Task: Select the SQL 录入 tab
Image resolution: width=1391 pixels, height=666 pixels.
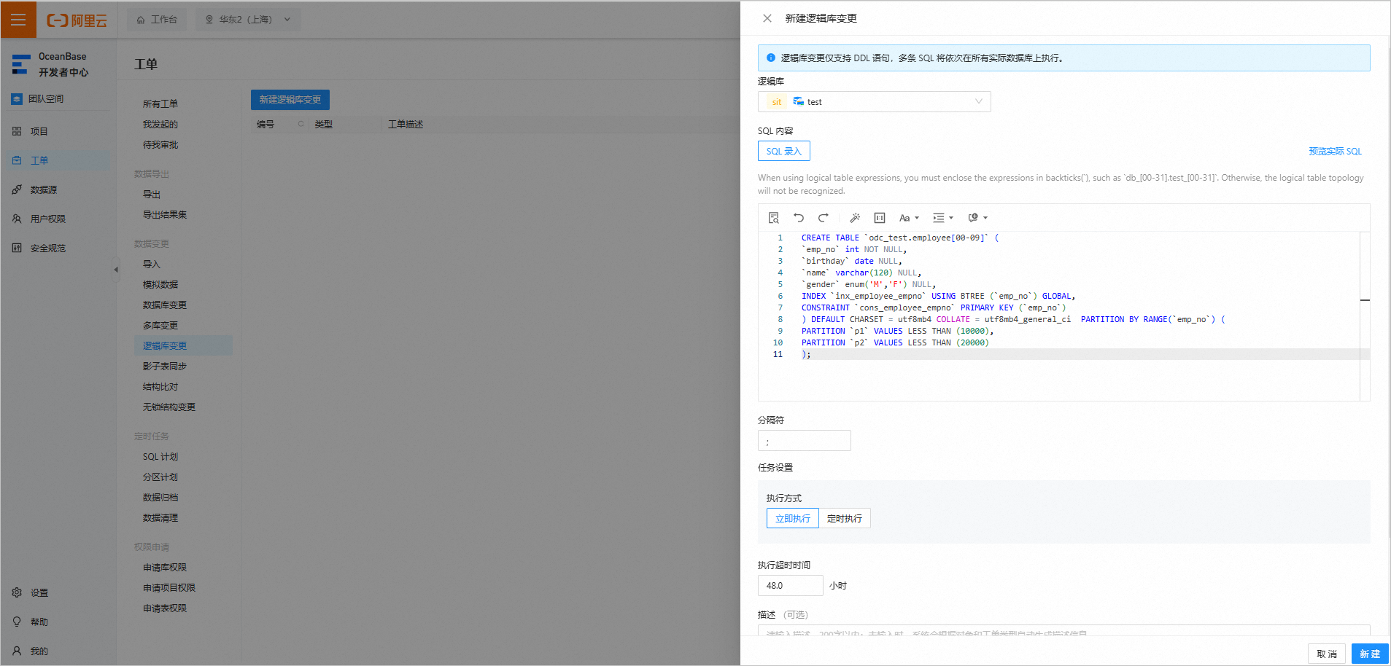Action: (784, 151)
